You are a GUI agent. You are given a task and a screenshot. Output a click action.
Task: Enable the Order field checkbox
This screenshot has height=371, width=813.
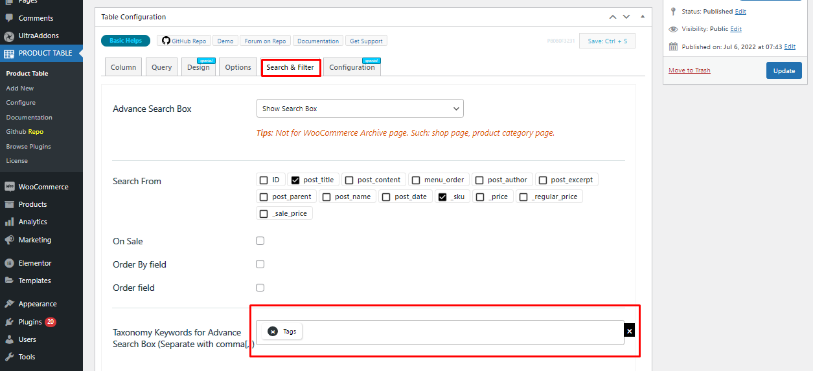pyautogui.click(x=260, y=288)
